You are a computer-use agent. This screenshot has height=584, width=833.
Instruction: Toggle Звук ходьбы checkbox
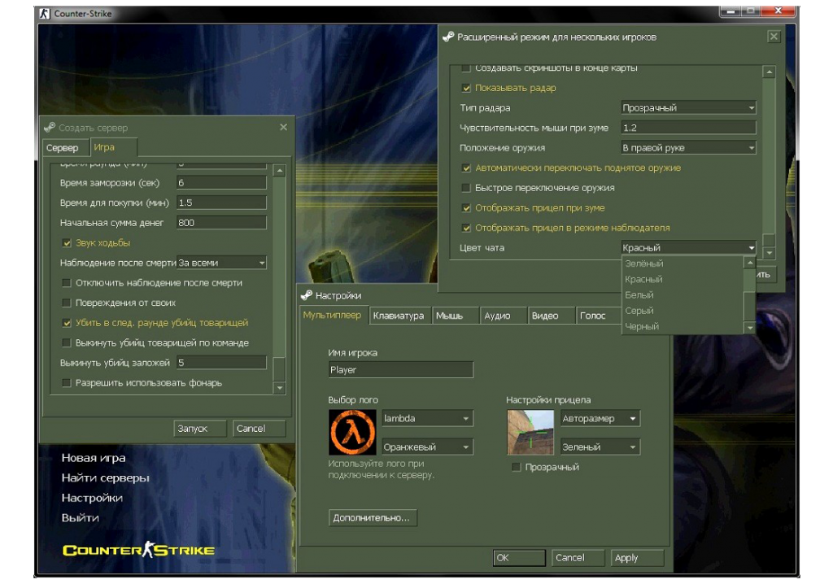click(x=67, y=243)
